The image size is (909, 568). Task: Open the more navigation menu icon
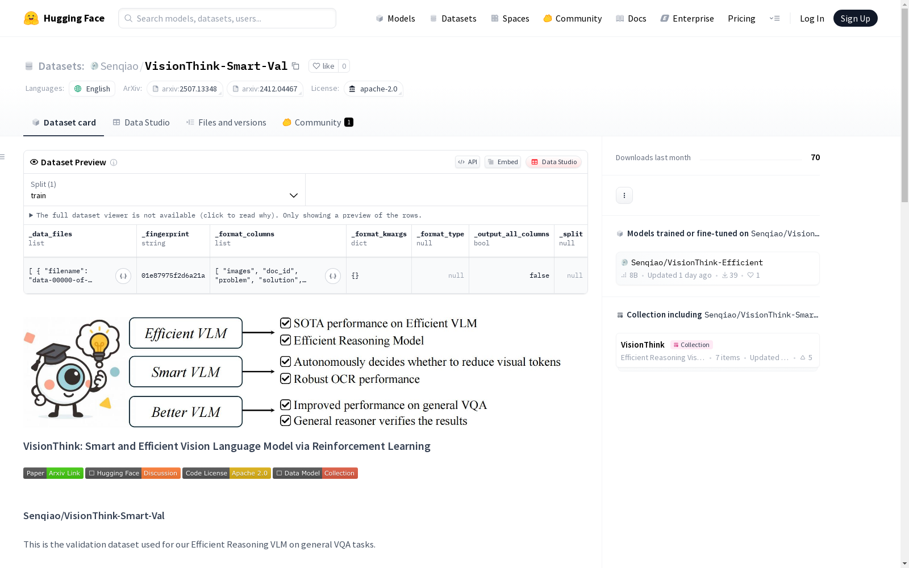[x=774, y=18]
